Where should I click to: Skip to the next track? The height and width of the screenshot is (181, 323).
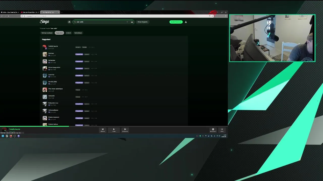[x=125, y=130]
